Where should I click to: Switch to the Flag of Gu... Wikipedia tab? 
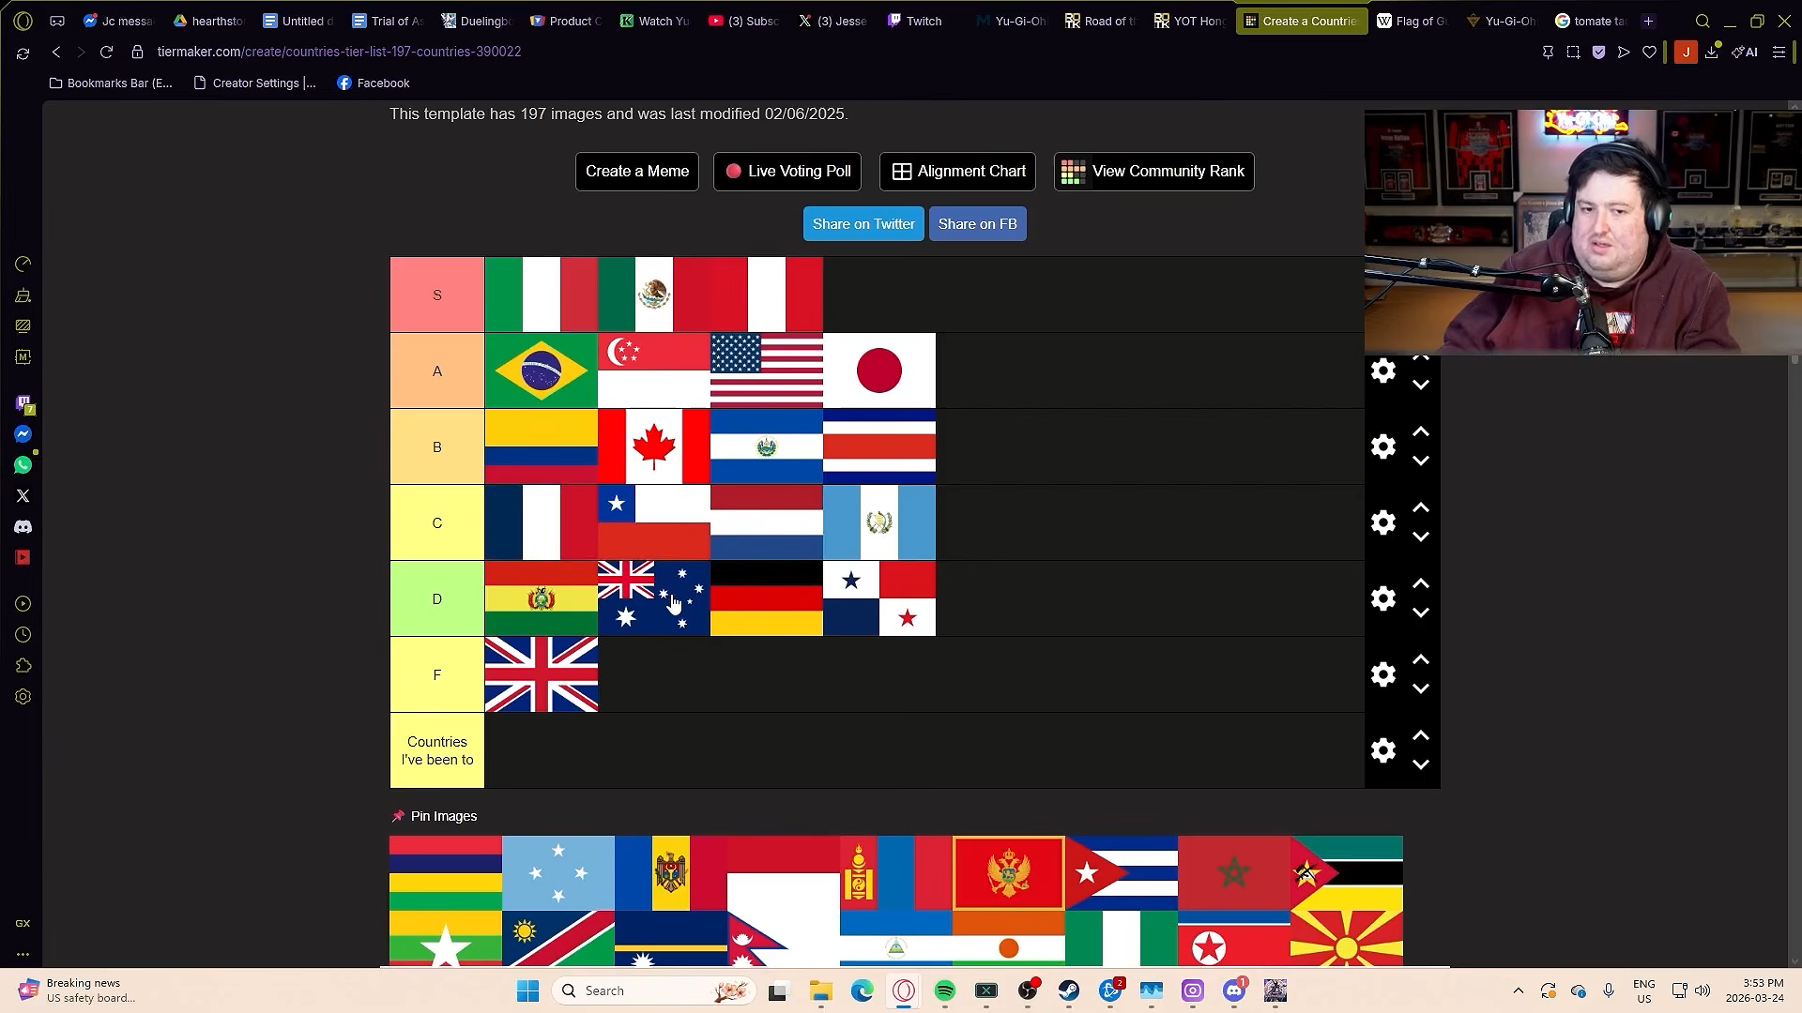[1413, 21]
